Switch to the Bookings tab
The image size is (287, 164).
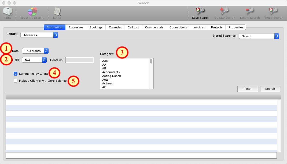[96, 27]
